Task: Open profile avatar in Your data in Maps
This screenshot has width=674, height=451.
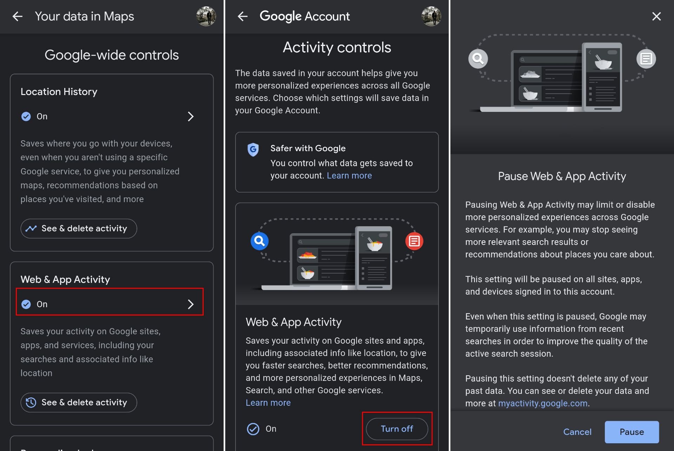Action: pos(206,16)
